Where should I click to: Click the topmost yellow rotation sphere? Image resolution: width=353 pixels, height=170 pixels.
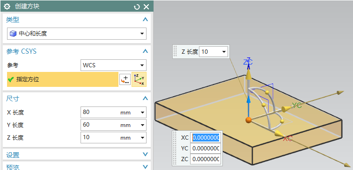267,92
